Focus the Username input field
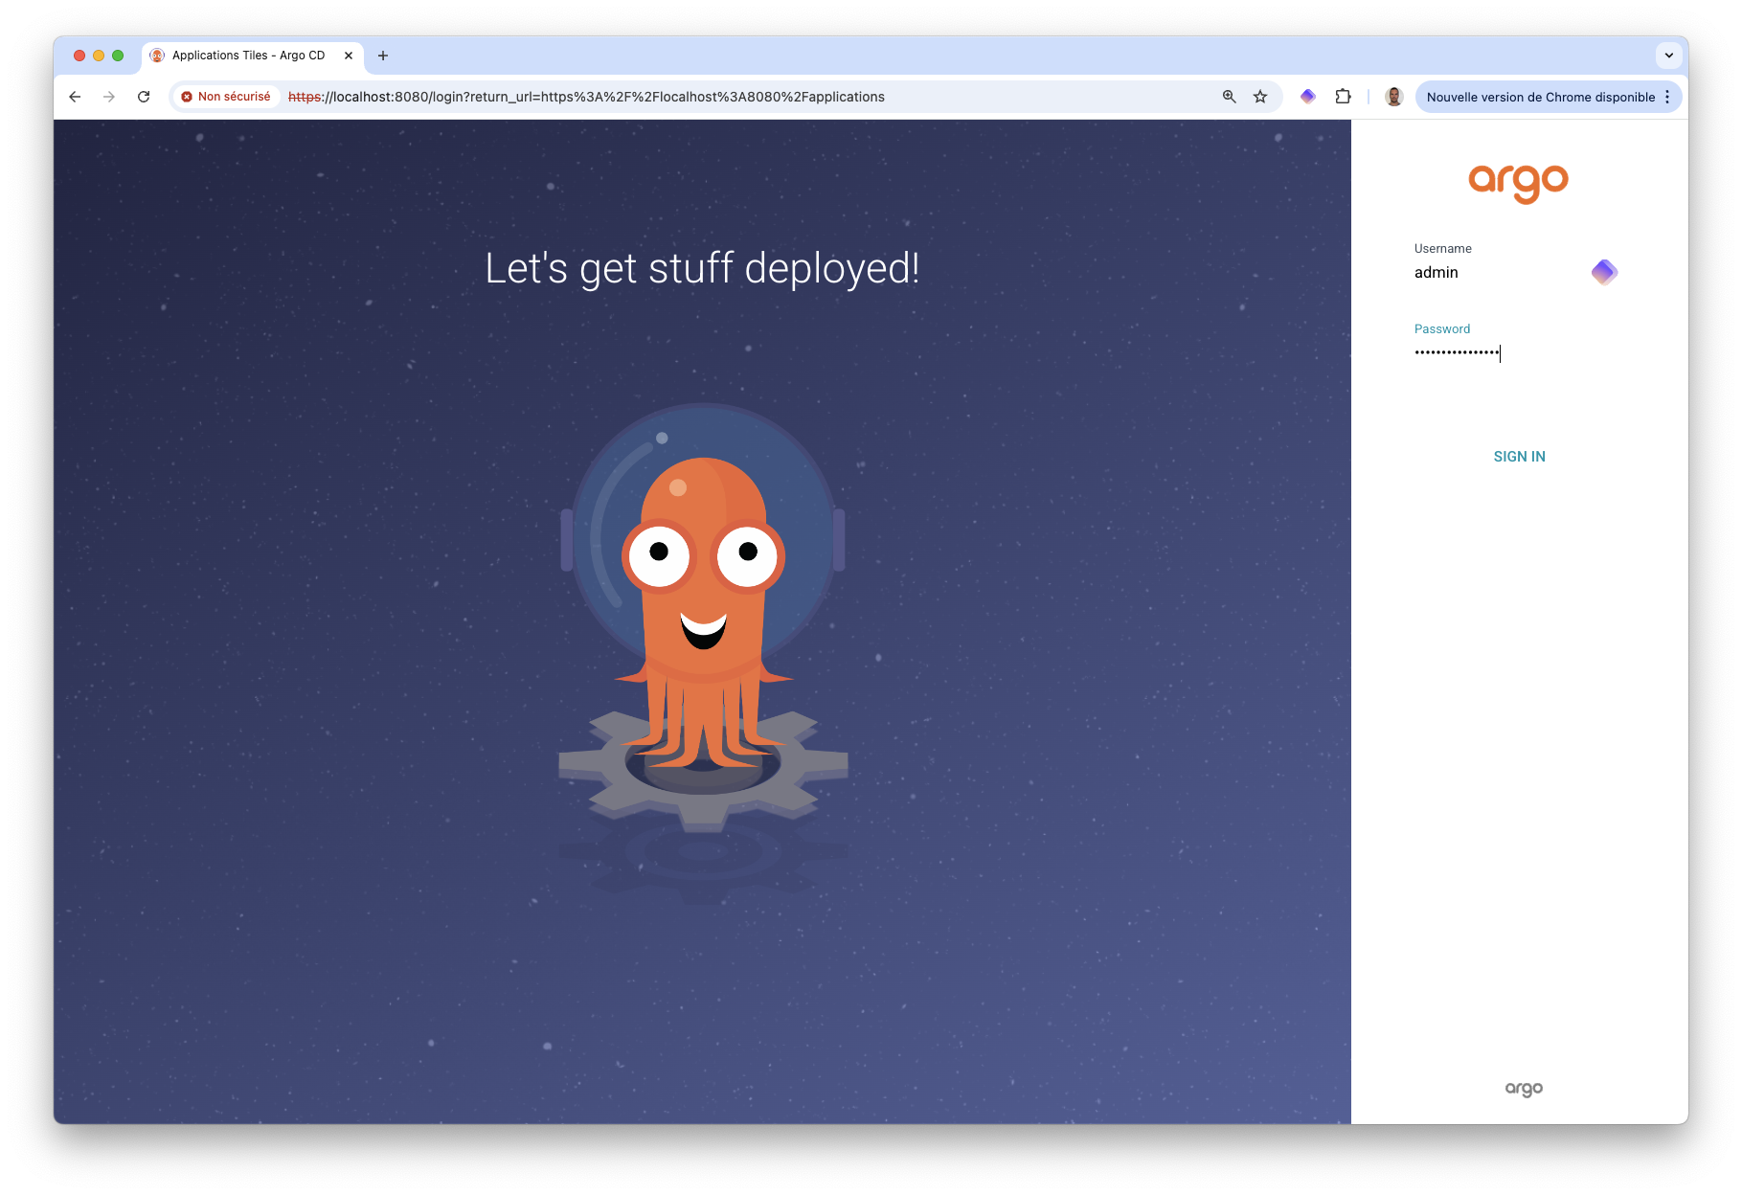 (x=1494, y=273)
